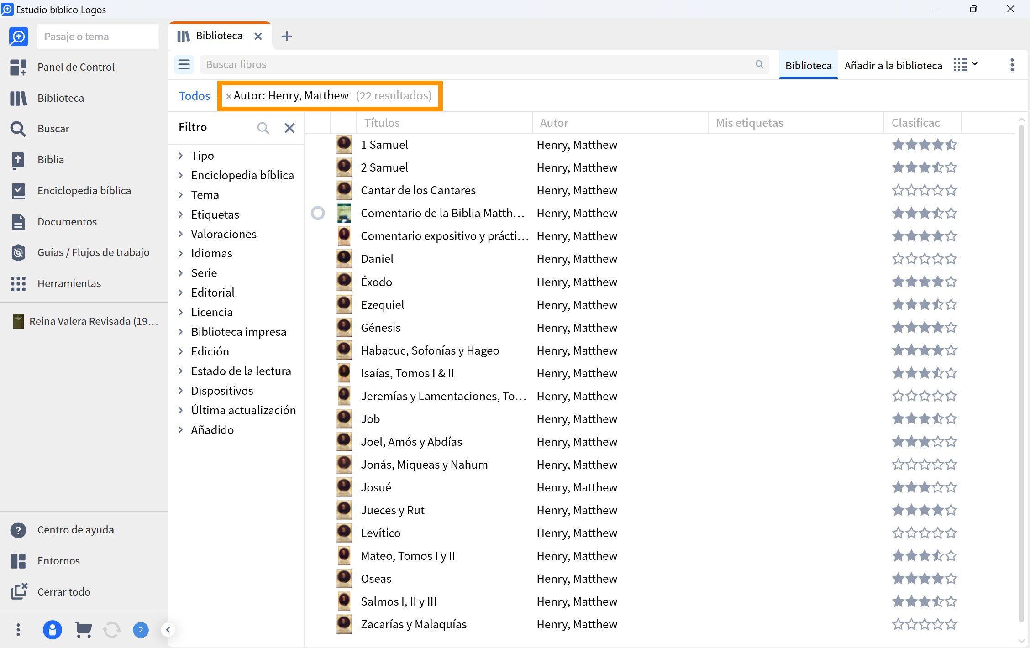1030x648 pixels.
Task: Open the 1 Samuel book
Action: [384, 145]
